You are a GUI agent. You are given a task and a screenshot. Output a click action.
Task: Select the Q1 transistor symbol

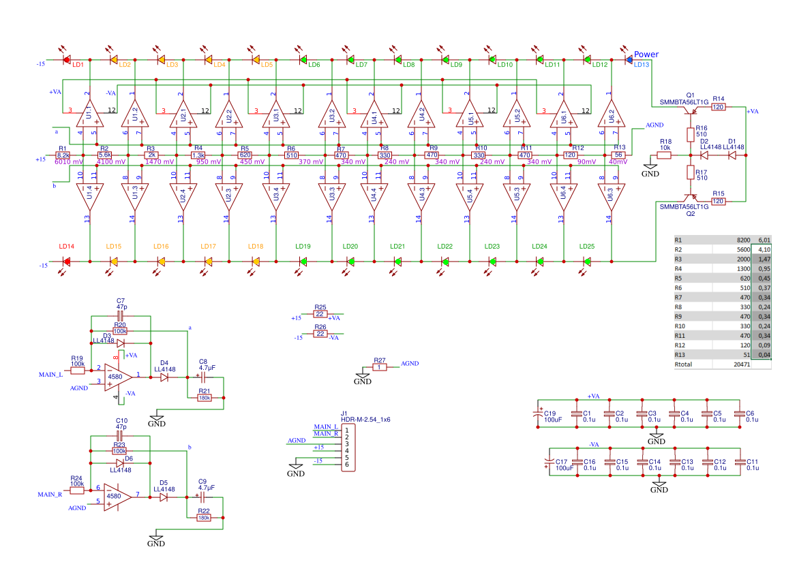[x=690, y=108]
